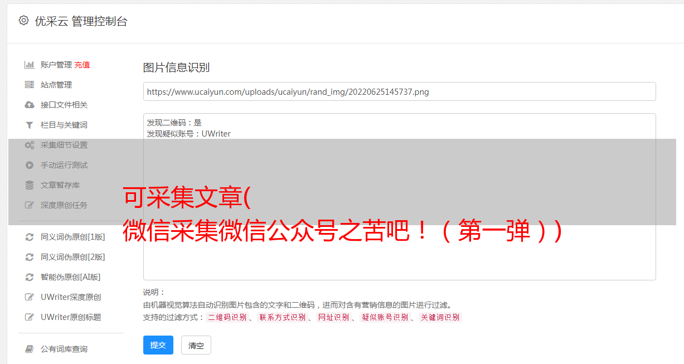Open UWriter原创标题 page
This screenshot has width=684, height=364.
pyautogui.click(x=71, y=317)
